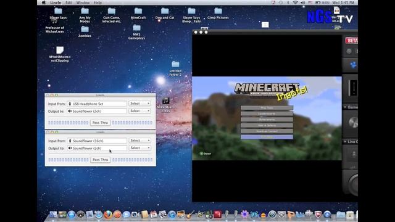Click Output to field in USB Headphone Set window
This screenshot has width=395, height=222.
(97, 111)
